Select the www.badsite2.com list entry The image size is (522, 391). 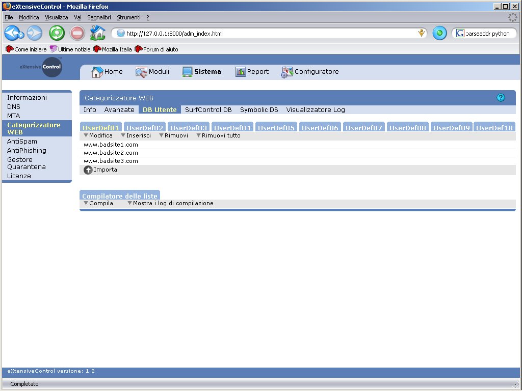point(111,153)
